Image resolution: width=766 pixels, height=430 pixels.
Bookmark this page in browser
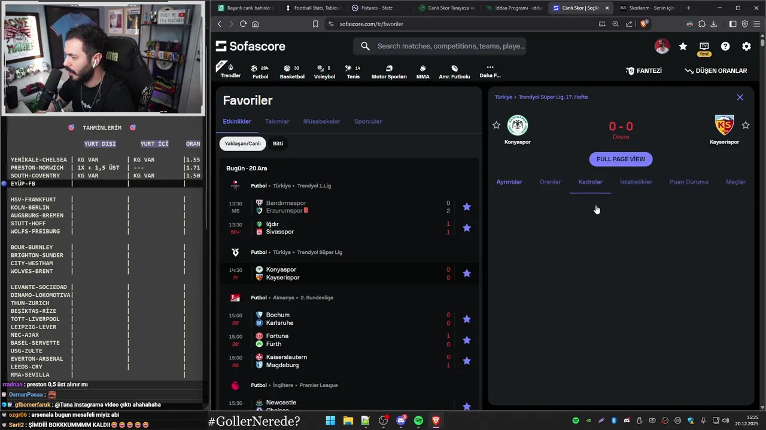pyautogui.click(x=315, y=24)
